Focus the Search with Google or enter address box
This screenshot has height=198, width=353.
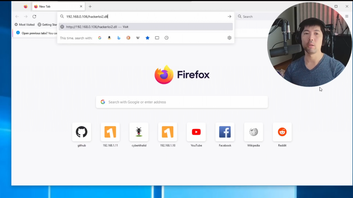(182, 102)
